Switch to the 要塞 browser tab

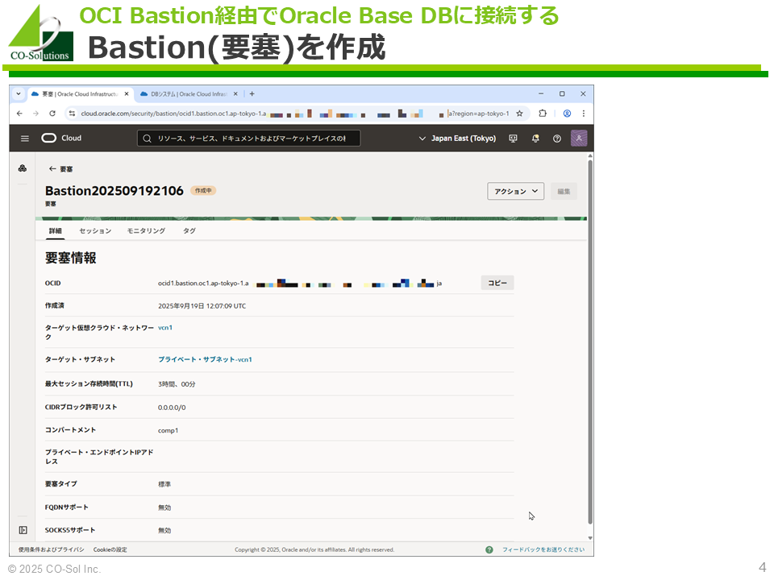[79, 93]
